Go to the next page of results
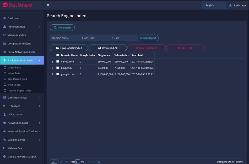Image resolution: width=249 pixels, height=164 pixels. [88, 162]
